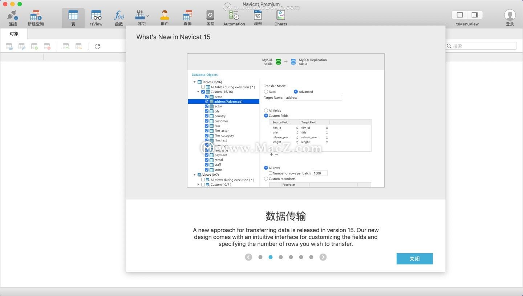Viewport: 523px width, 296px height.
Task: Open the 其它 (Others) tools dropdown
Action: click(142, 15)
